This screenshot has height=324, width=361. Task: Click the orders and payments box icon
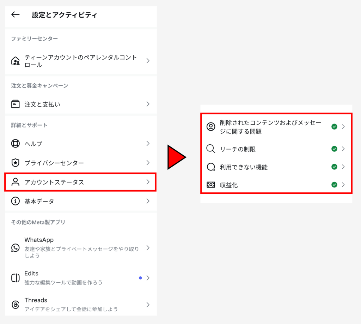coord(16,104)
